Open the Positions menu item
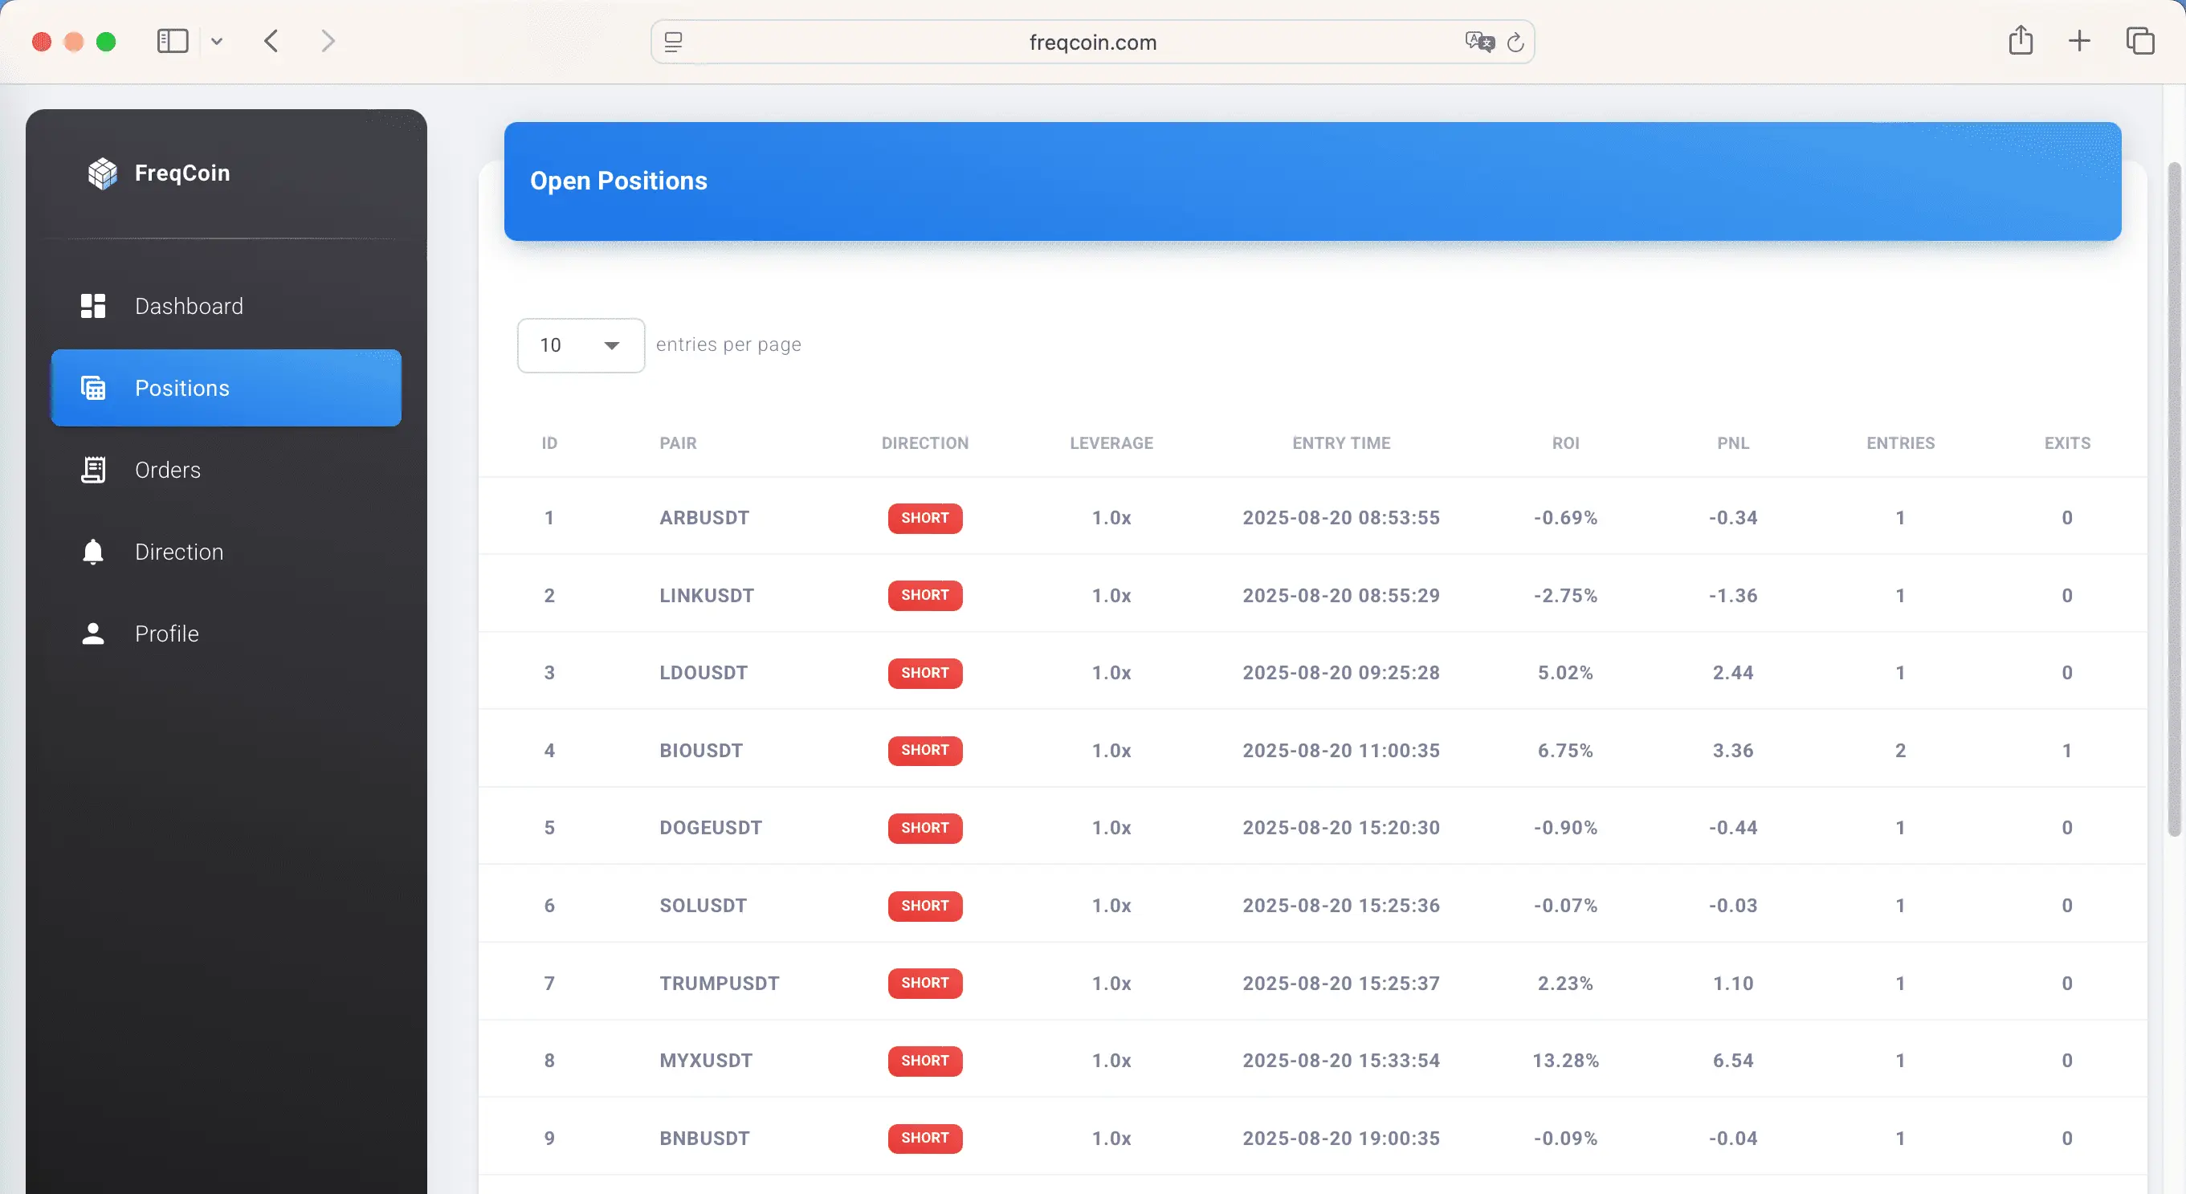This screenshot has width=2186, height=1194. pyautogui.click(x=226, y=388)
